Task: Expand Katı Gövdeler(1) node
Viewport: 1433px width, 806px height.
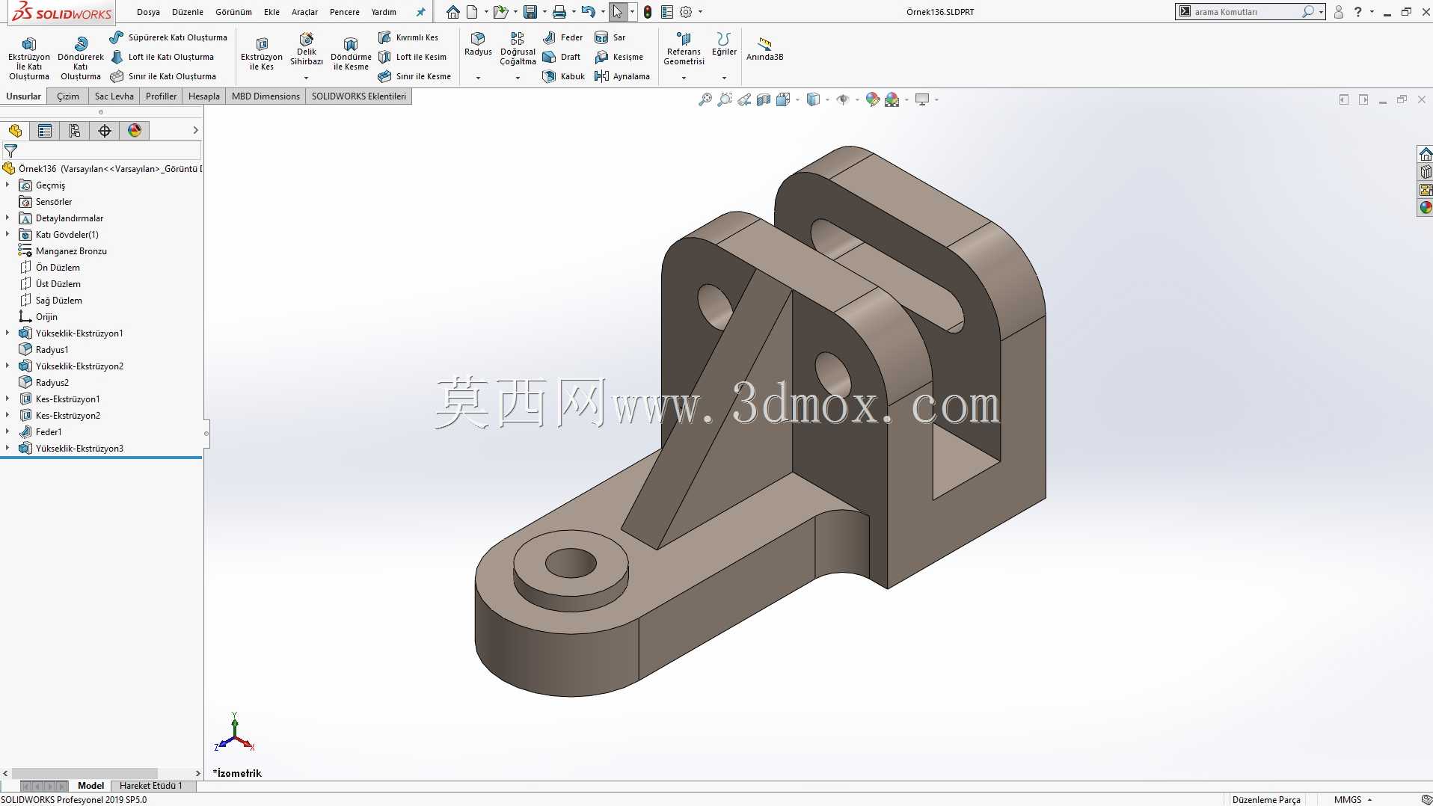Action: click(x=7, y=234)
